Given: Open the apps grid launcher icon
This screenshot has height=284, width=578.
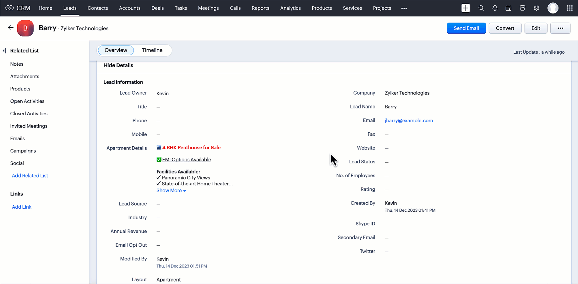Looking at the screenshot, I should 570,8.
